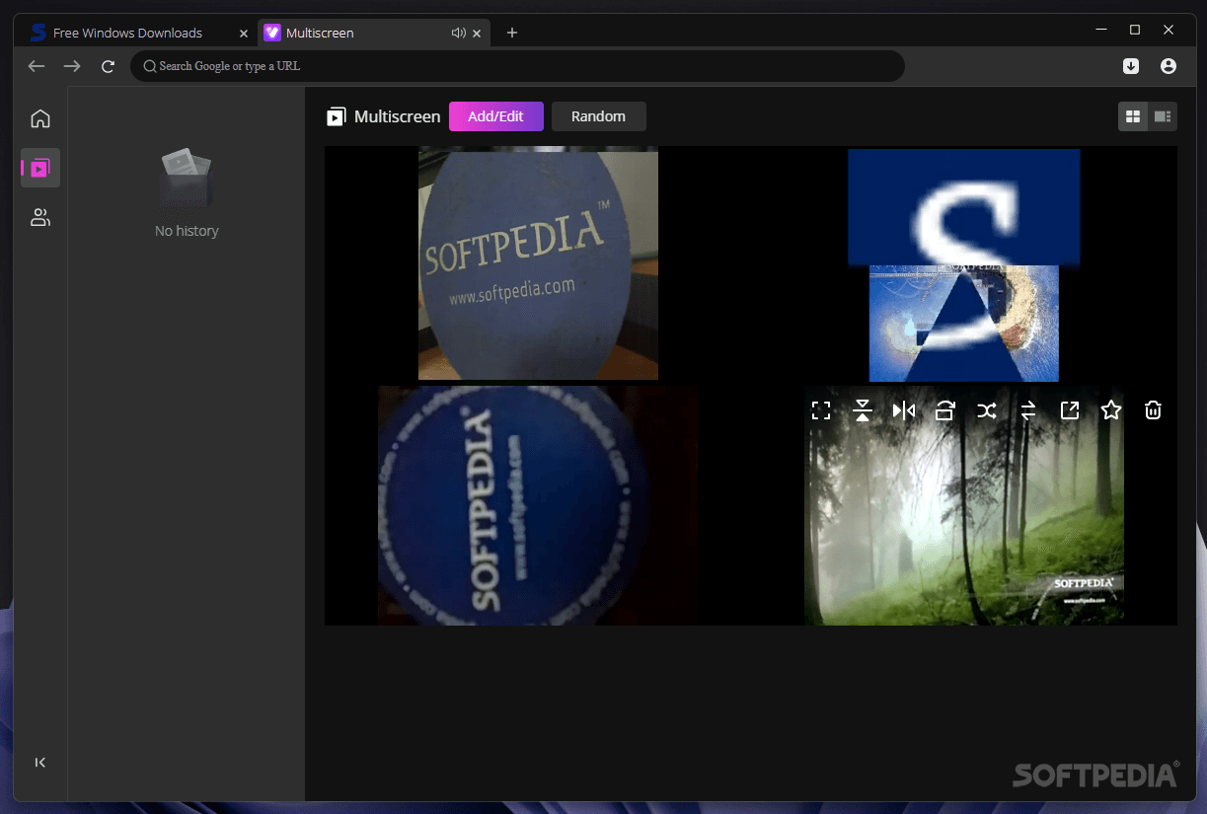The height and width of the screenshot is (814, 1207).
Task: Select the large S logo video tile
Action: pos(964,264)
